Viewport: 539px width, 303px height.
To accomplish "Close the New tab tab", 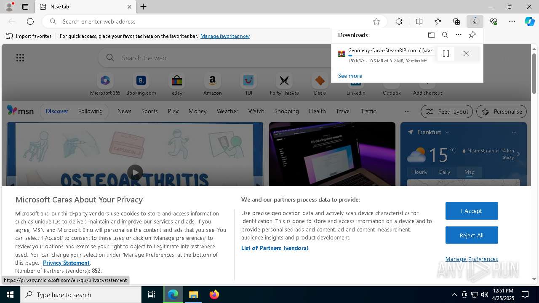I will [129, 7].
